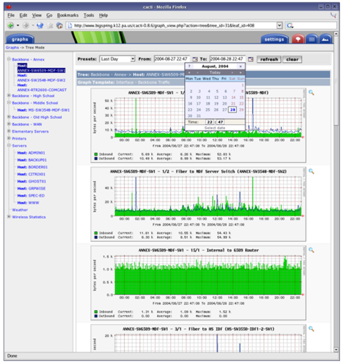Click the Firefox Home toolbar icon
This screenshot has width=342, height=363.
pyautogui.click(x=60, y=26)
